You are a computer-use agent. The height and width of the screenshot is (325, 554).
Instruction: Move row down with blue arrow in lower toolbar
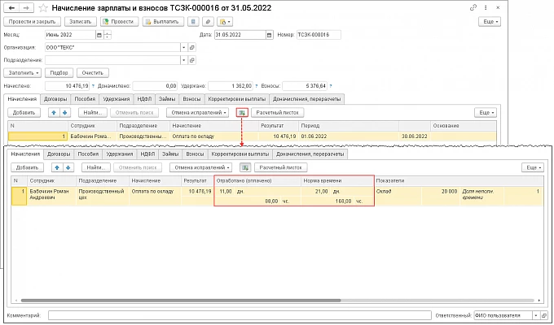pyautogui.click(x=68, y=167)
